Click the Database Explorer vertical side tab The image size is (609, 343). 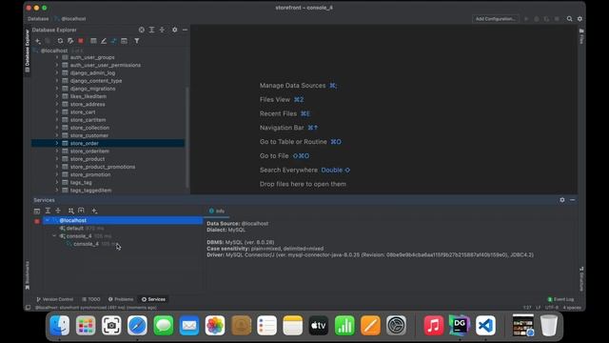(28, 50)
